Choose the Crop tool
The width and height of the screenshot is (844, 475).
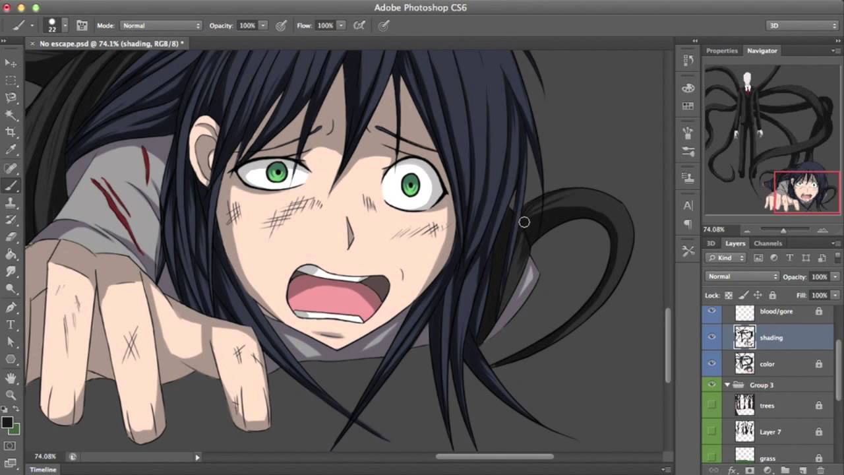click(x=11, y=133)
